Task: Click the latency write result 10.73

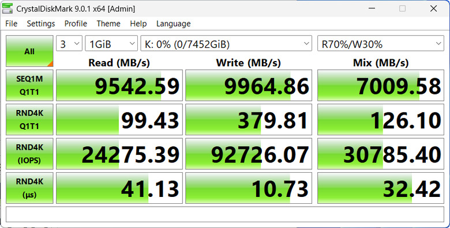Action: (249, 188)
